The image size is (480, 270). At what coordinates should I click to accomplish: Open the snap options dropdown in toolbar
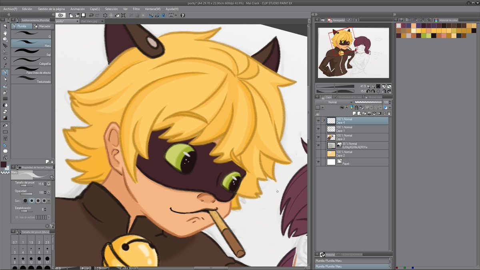(x=176, y=15)
